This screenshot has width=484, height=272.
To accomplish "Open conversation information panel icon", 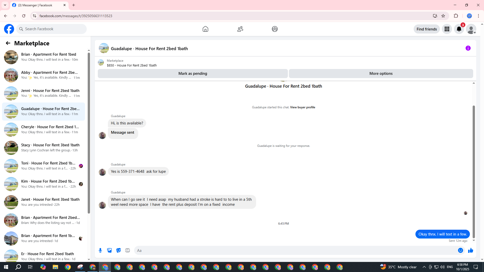I will click(468, 48).
